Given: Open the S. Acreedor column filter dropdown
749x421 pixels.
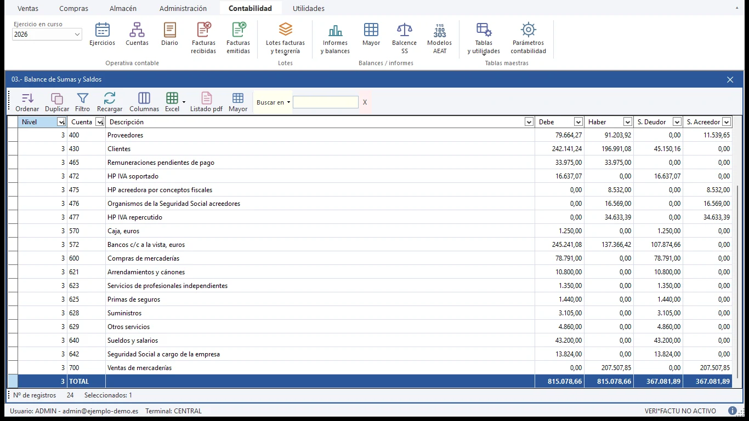Looking at the screenshot, I should [727, 122].
